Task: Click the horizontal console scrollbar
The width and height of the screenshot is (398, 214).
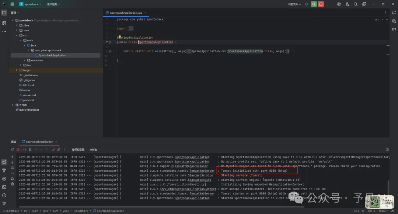Action: coord(161,207)
